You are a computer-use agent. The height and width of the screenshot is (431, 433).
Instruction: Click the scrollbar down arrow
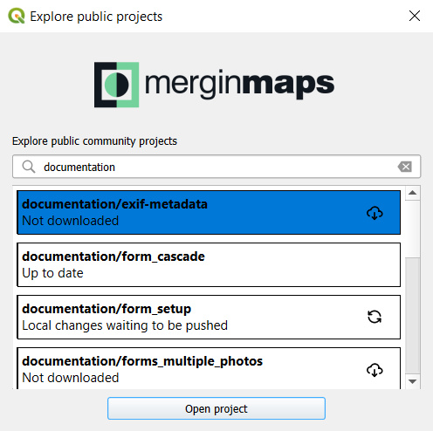pyautogui.click(x=412, y=381)
